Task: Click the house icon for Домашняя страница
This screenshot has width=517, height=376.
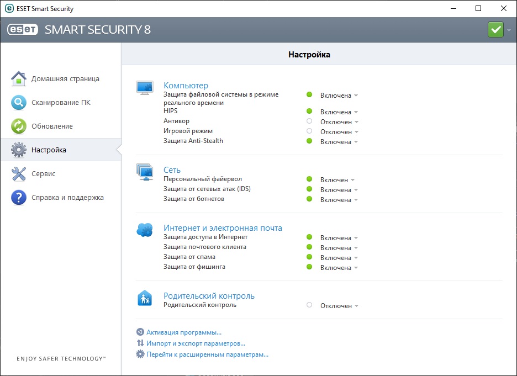Action: [x=19, y=79]
